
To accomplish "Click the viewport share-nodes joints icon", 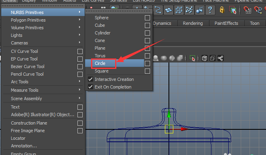I will [220, 58].
